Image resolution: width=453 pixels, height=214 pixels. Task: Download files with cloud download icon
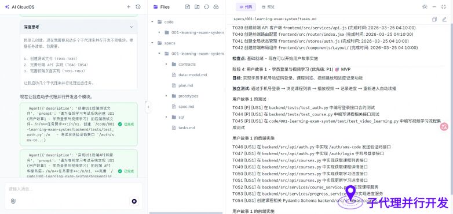coord(215,7)
